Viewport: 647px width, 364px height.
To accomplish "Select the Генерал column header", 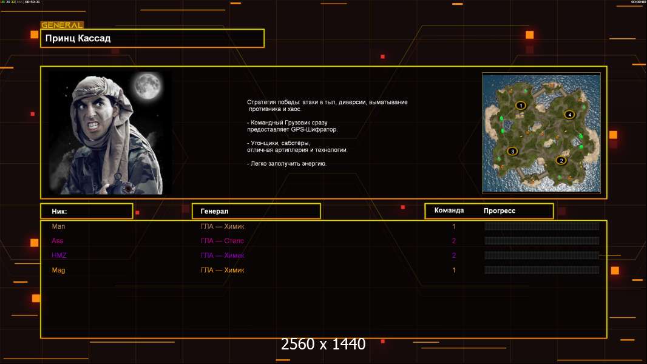I will [256, 211].
